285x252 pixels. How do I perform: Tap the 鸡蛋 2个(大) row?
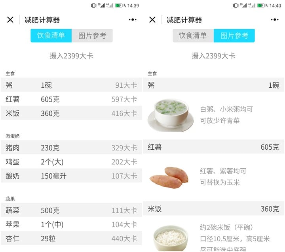tap(71, 162)
